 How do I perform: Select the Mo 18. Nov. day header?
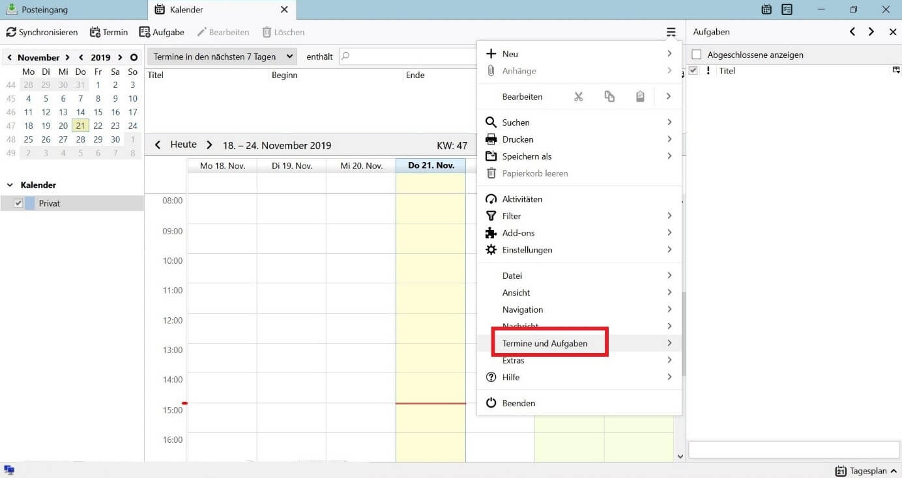click(x=222, y=165)
